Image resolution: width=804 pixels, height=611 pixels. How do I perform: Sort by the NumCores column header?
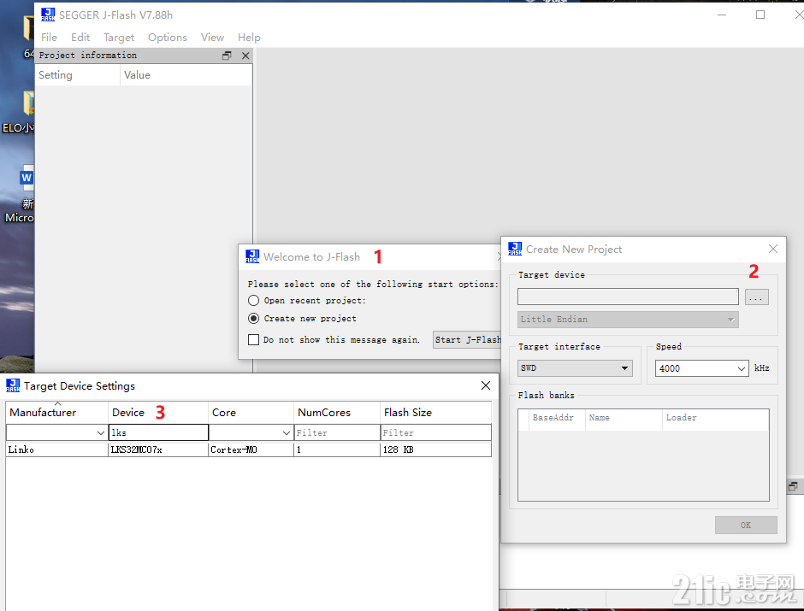337,412
